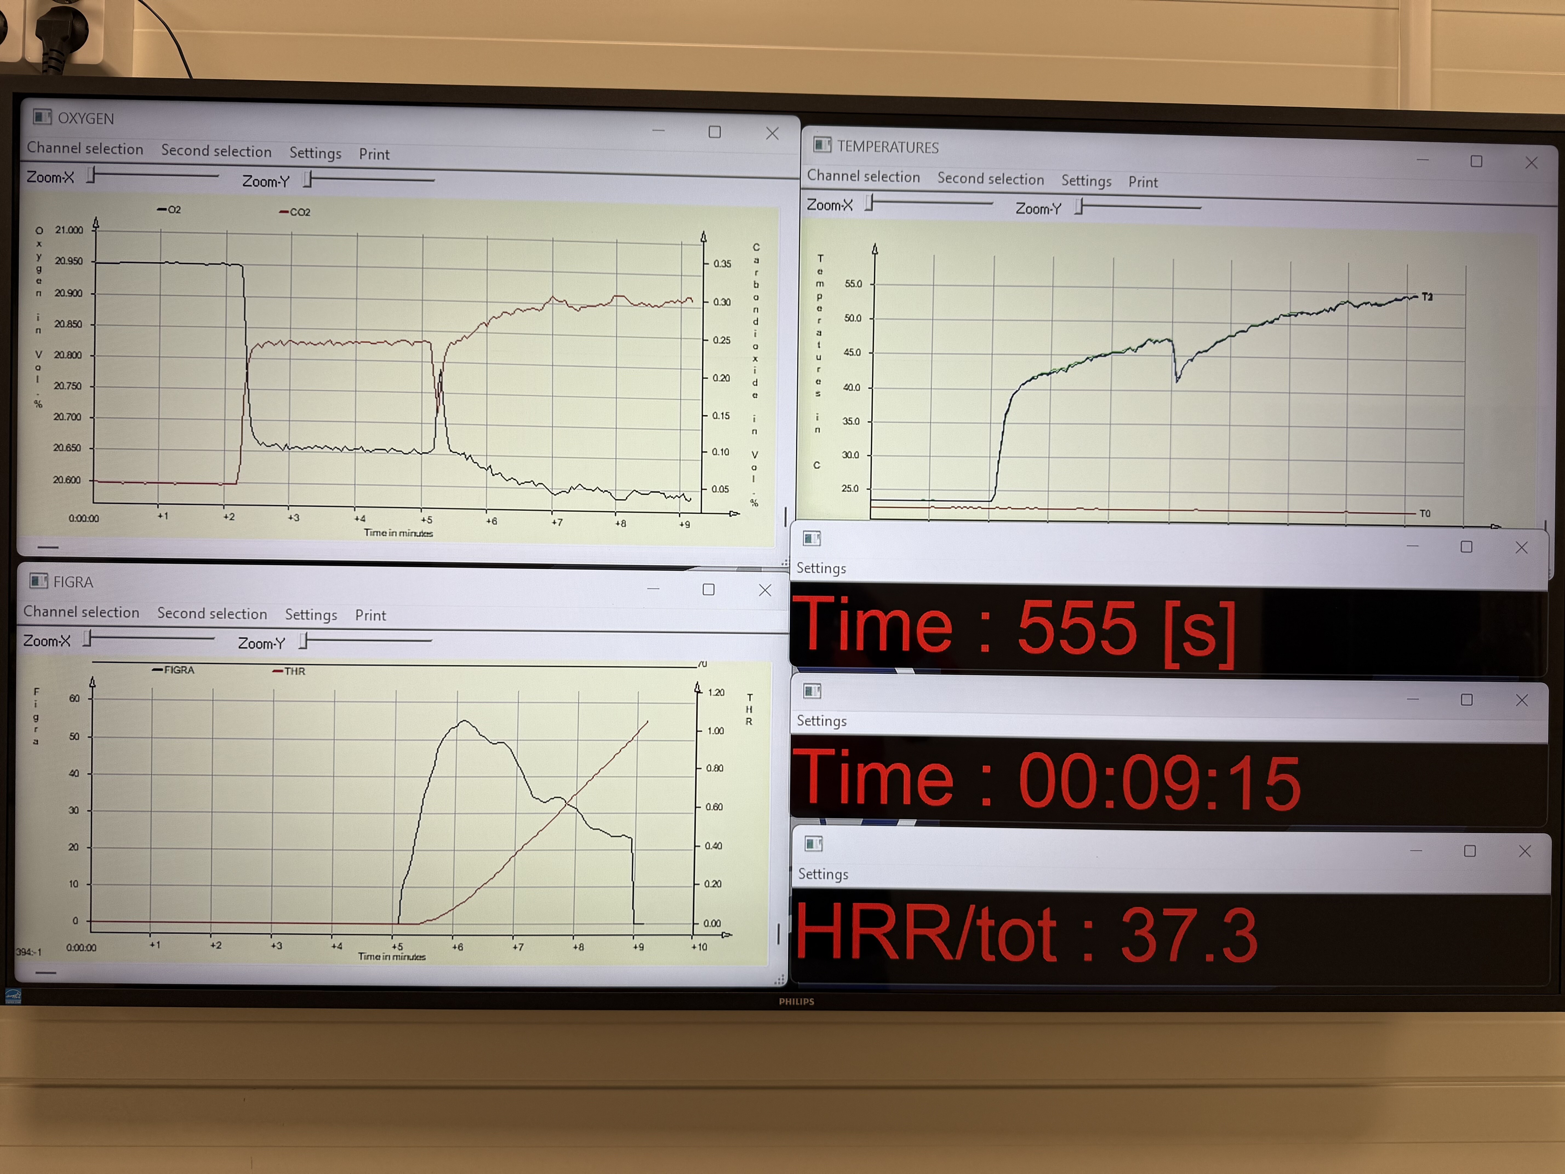1565x1174 pixels.
Task: Maximize the FIGRA window
Action: pyautogui.click(x=708, y=589)
